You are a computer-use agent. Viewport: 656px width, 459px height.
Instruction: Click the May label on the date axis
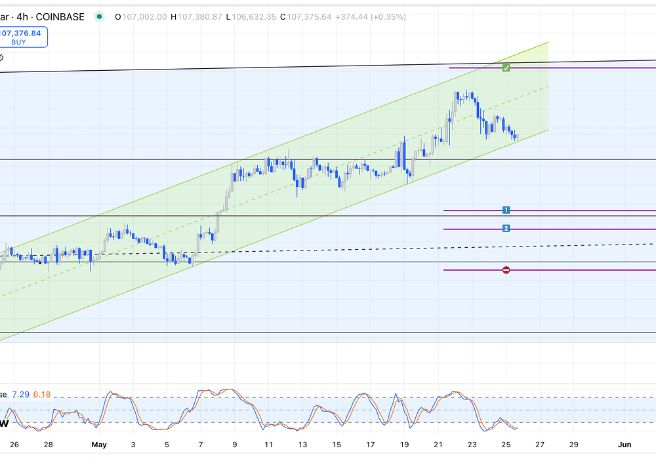[x=98, y=444]
